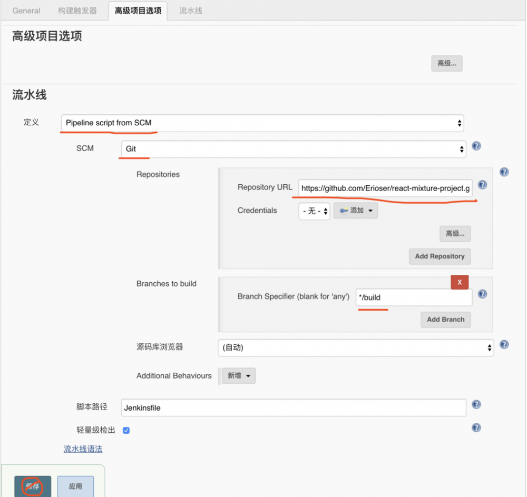Open the Credentials - 无 - dropdown
This screenshot has height=497, width=527.
click(314, 211)
